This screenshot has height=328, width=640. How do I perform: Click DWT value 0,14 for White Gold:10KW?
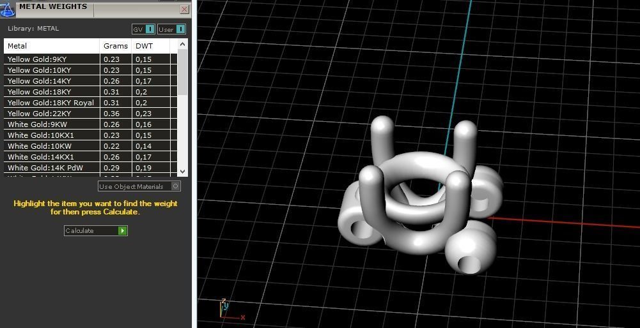(144, 146)
